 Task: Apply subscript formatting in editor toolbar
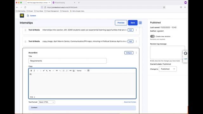[x=47, y=71]
